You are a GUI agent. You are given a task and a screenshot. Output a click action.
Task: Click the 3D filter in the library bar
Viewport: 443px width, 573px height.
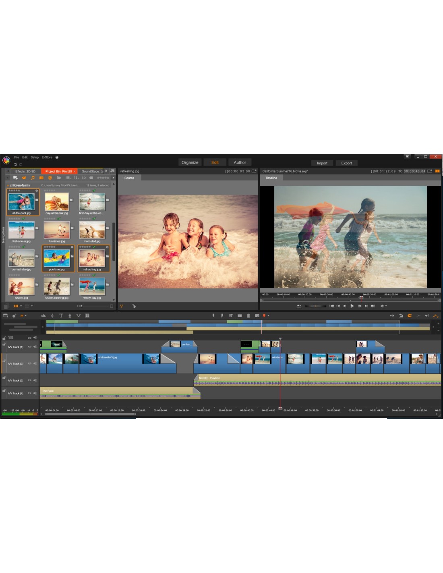[x=83, y=178]
